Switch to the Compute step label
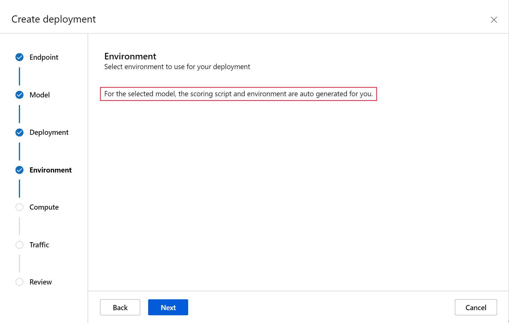This screenshot has height=323, width=509. [x=44, y=207]
